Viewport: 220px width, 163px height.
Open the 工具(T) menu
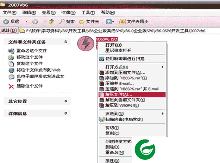[88, 13]
